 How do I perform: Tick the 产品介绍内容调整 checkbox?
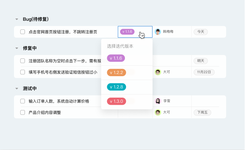tap(23, 112)
